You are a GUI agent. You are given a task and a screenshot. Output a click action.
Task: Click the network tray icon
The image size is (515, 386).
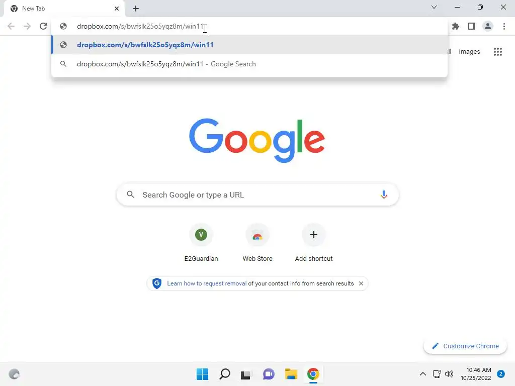pyautogui.click(x=437, y=374)
